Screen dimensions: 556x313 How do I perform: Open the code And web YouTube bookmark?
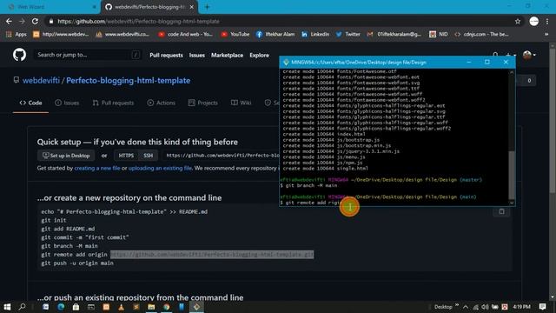[x=185, y=34]
